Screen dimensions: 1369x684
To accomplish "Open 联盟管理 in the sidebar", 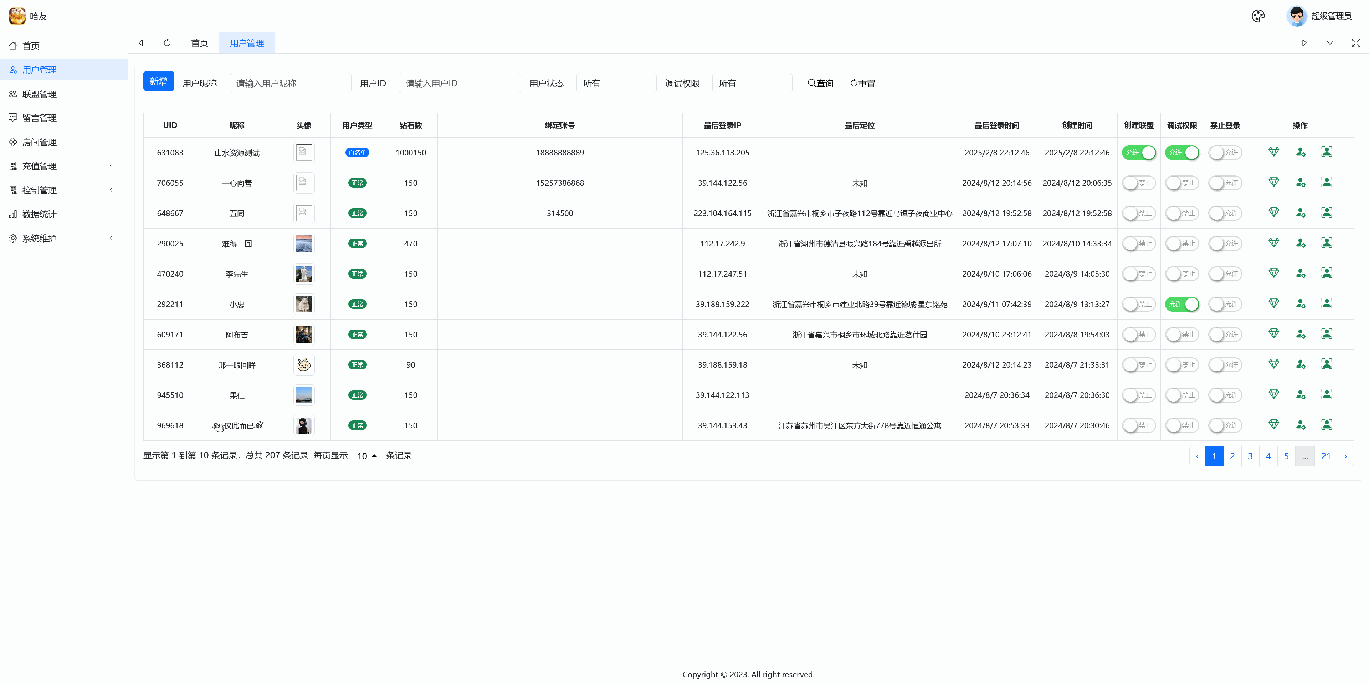I will pos(39,94).
